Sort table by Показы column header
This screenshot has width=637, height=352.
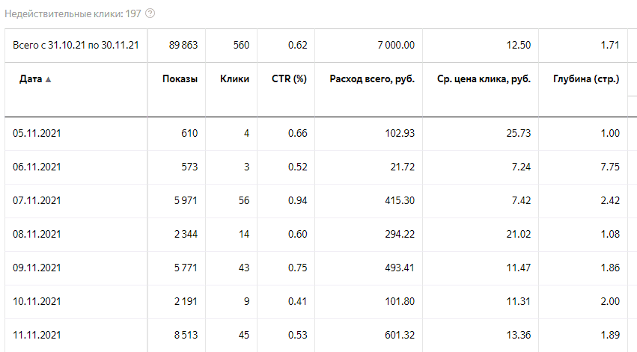pyautogui.click(x=180, y=79)
